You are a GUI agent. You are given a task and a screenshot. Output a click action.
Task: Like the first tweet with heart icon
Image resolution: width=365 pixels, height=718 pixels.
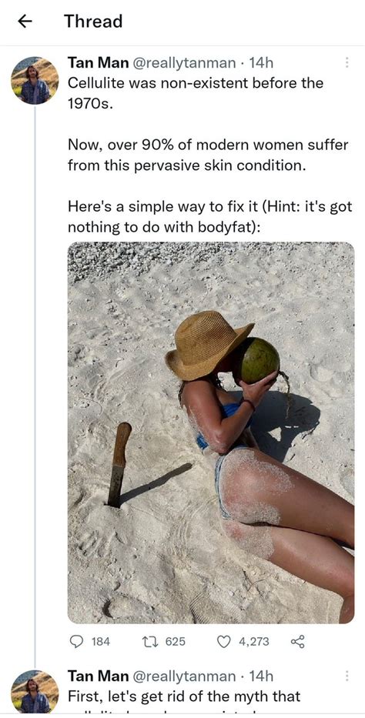click(x=223, y=642)
